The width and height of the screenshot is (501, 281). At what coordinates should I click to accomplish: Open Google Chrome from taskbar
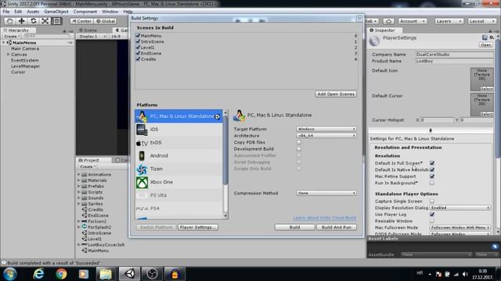pos(61,274)
